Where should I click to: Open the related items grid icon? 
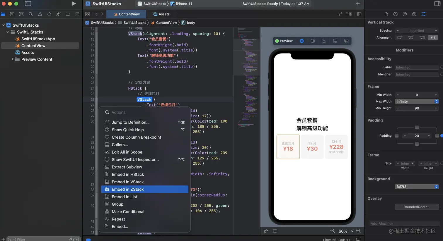(87, 14)
